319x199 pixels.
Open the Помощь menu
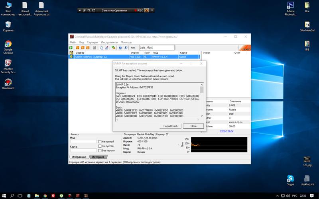point(126,42)
